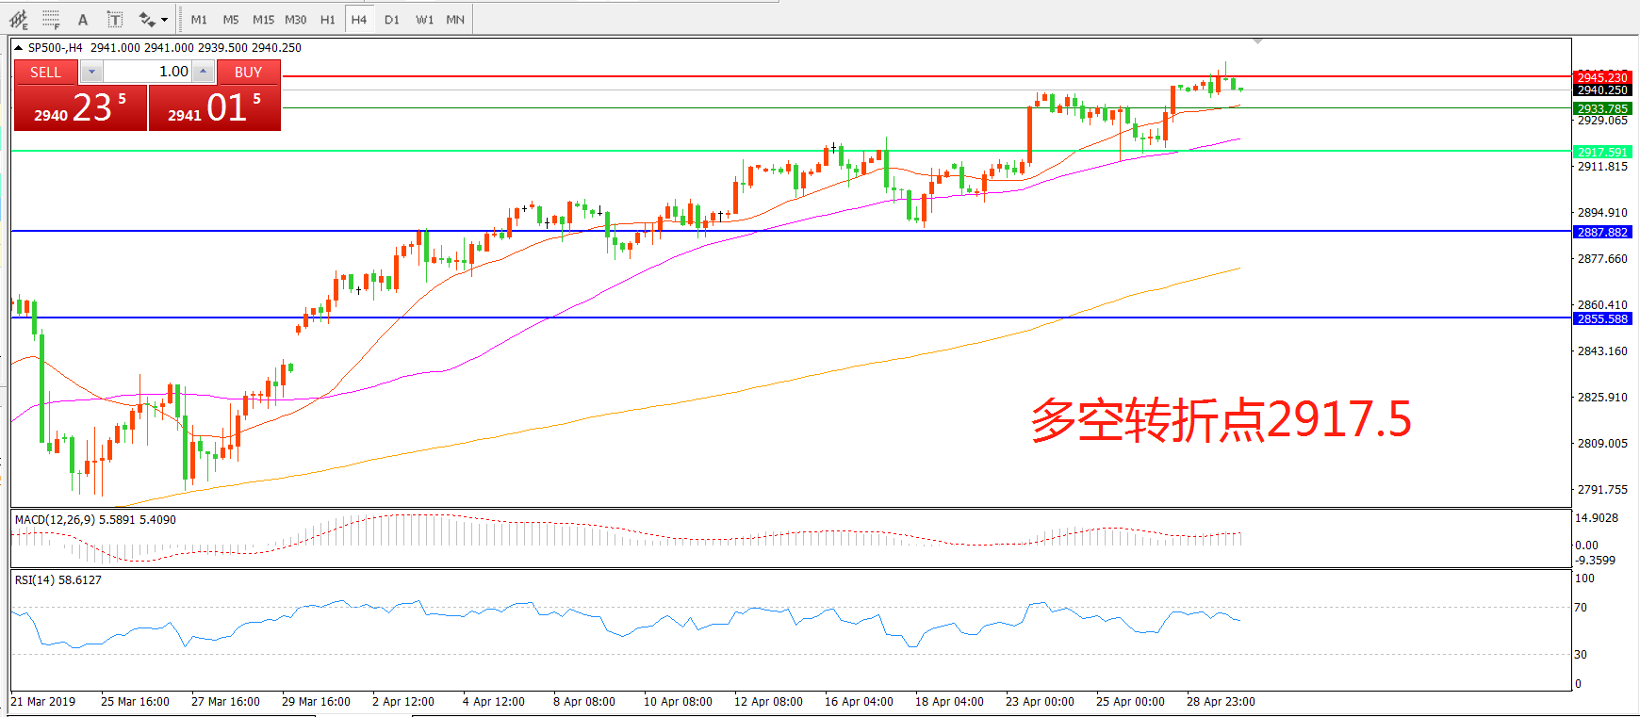This screenshot has width=1640, height=717.
Task: Switch to the M15 timeframe
Action: (263, 19)
